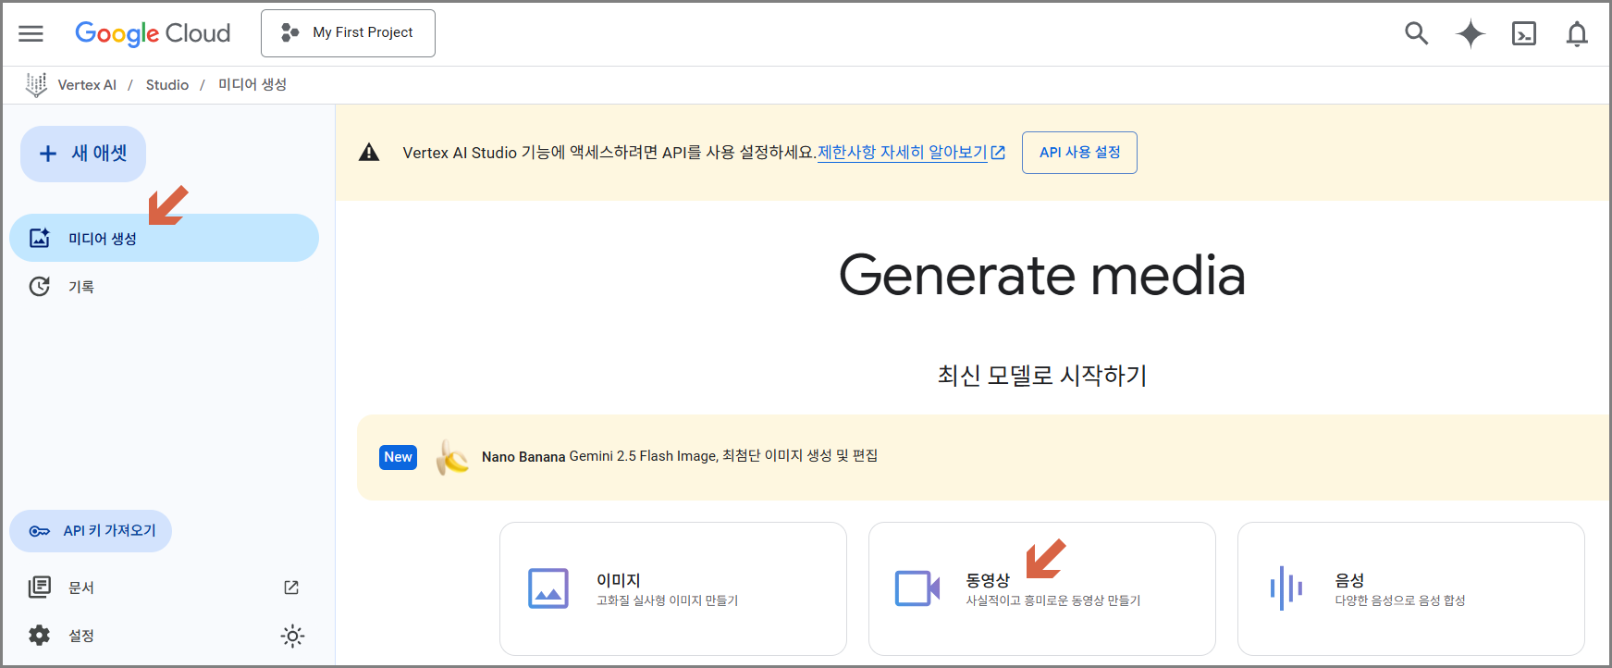Open 기록 history in sidebar
This screenshot has height=668, width=1612.
[x=164, y=287]
